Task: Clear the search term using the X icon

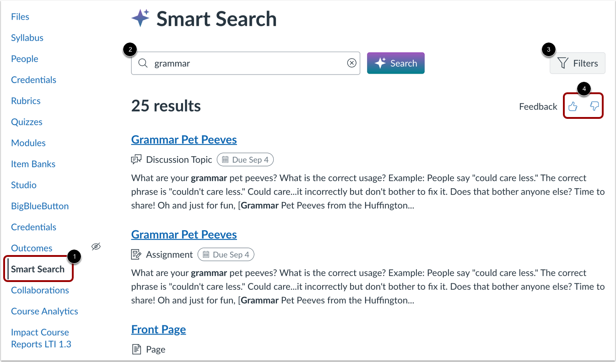Action: 351,63
